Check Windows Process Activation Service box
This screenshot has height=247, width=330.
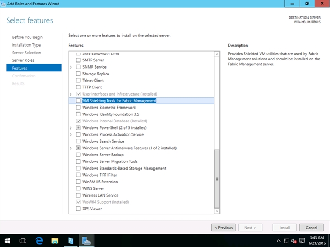(78, 134)
